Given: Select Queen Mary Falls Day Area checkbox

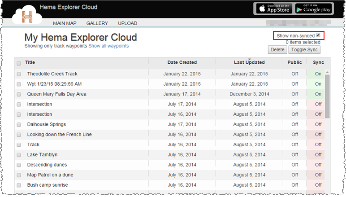Looking at the screenshot, I should [19, 94].
